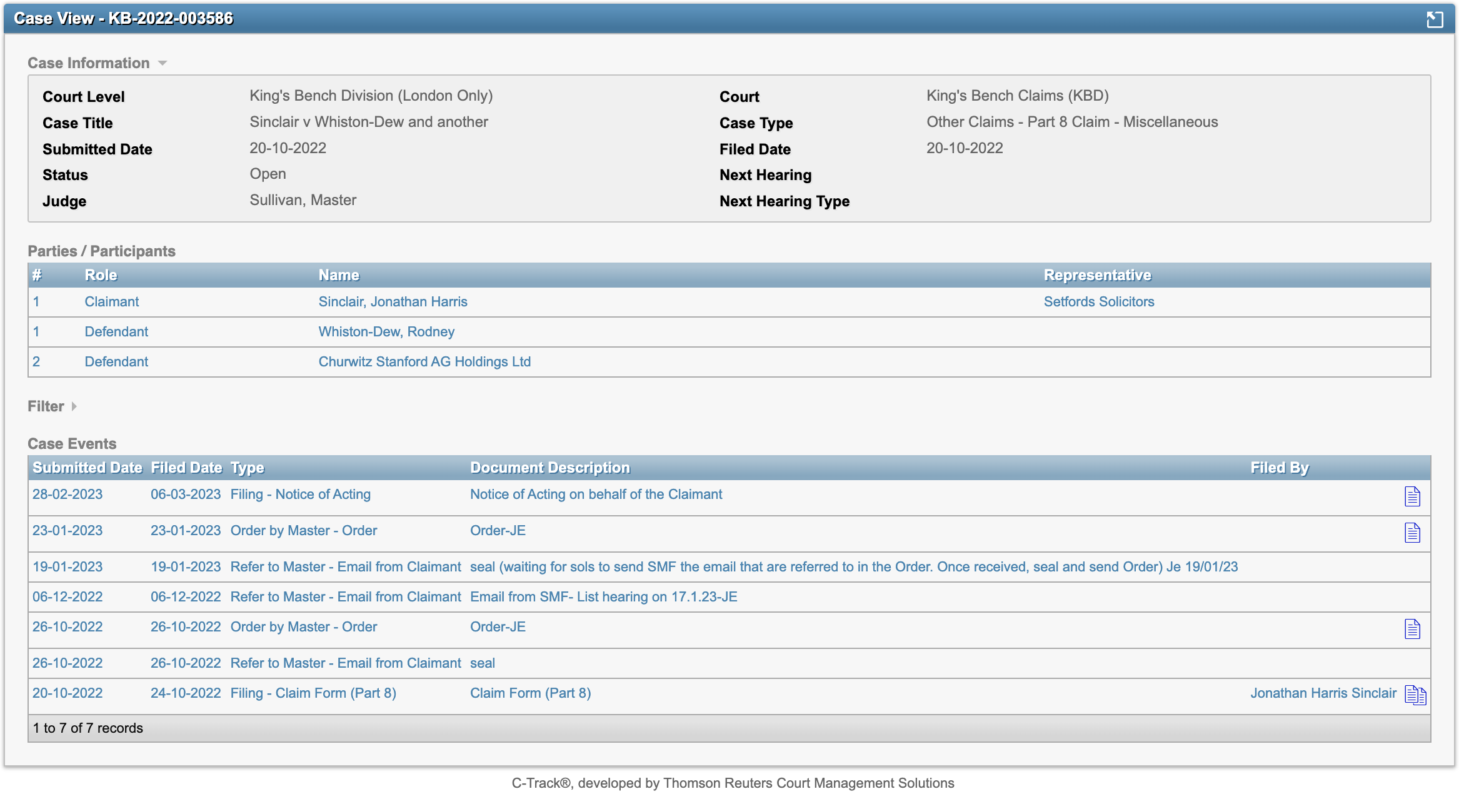The image size is (1459, 794).
Task: Collapse the Case Information section
Action: point(163,63)
